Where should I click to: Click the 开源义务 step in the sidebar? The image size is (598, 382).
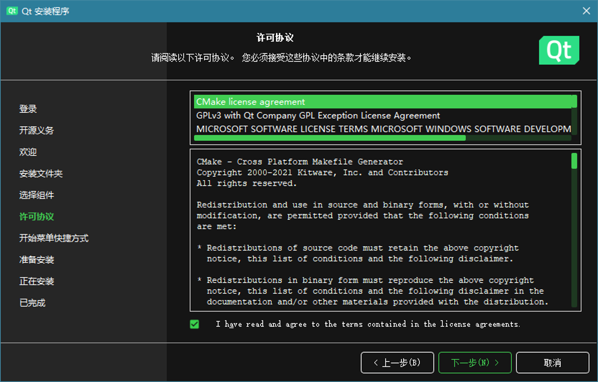[37, 130]
